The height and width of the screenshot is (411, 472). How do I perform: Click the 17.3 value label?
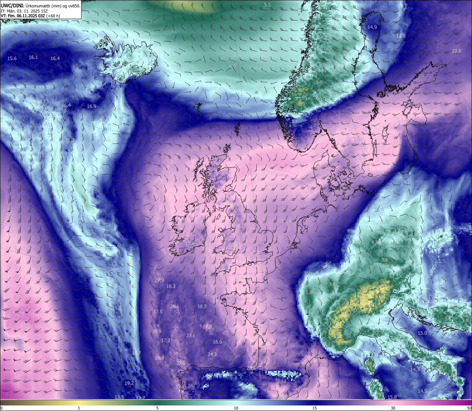pyautogui.click(x=166, y=341)
